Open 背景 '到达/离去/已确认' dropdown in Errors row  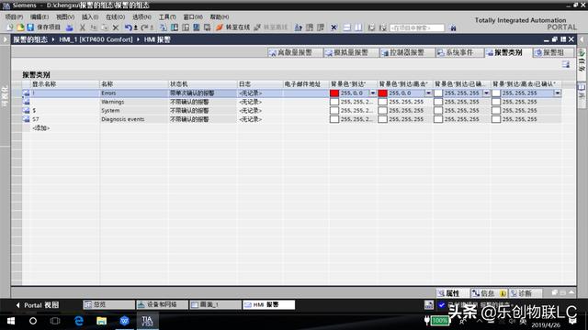tap(558, 93)
